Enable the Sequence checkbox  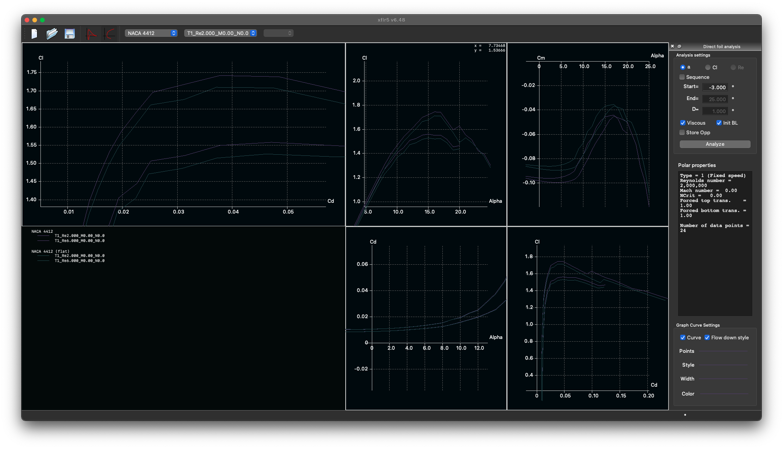tap(682, 77)
